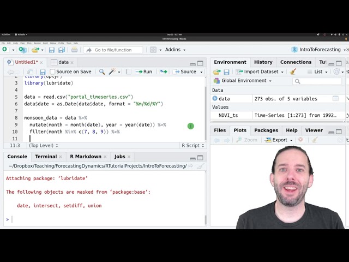This screenshot has width=349, height=262.
Task: Click the Source button
Action: (x=185, y=72)
